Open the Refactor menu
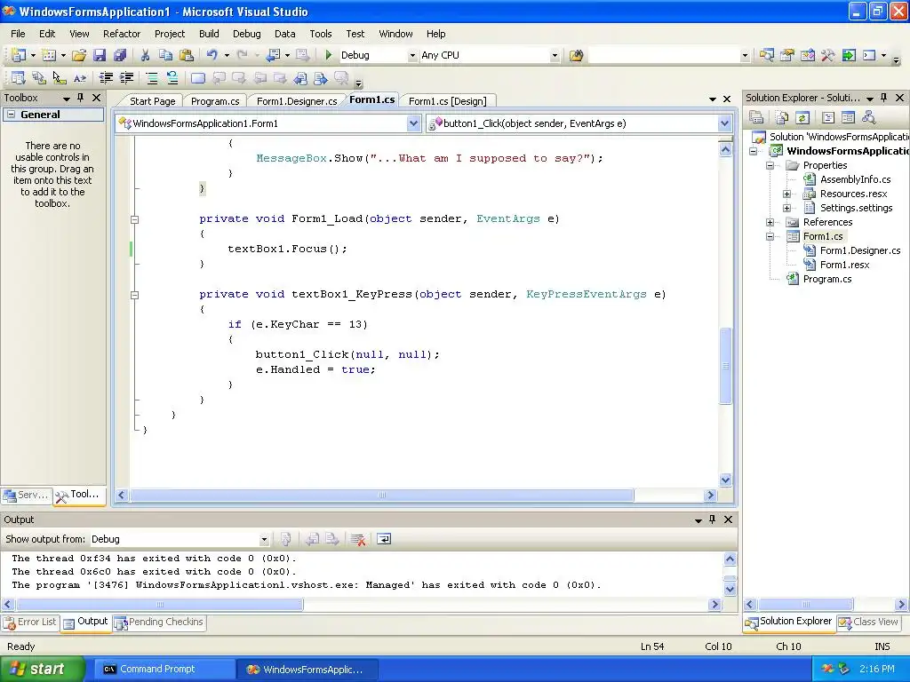This screenshot has width=910, height=682. [x=122, y=34]
